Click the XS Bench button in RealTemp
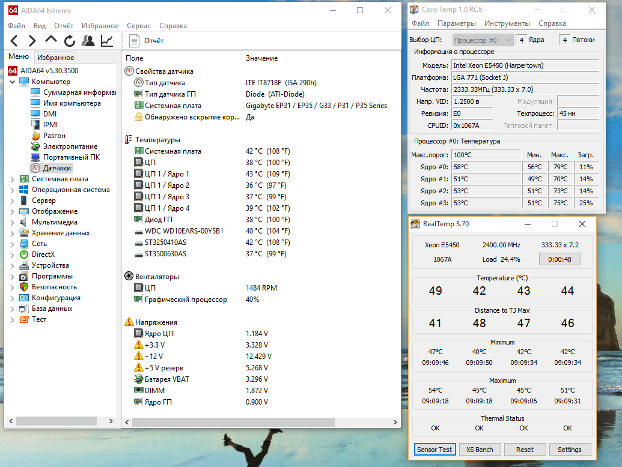This screenshot has width=622, height=467. pyautogui.click(x=480, y=450)
